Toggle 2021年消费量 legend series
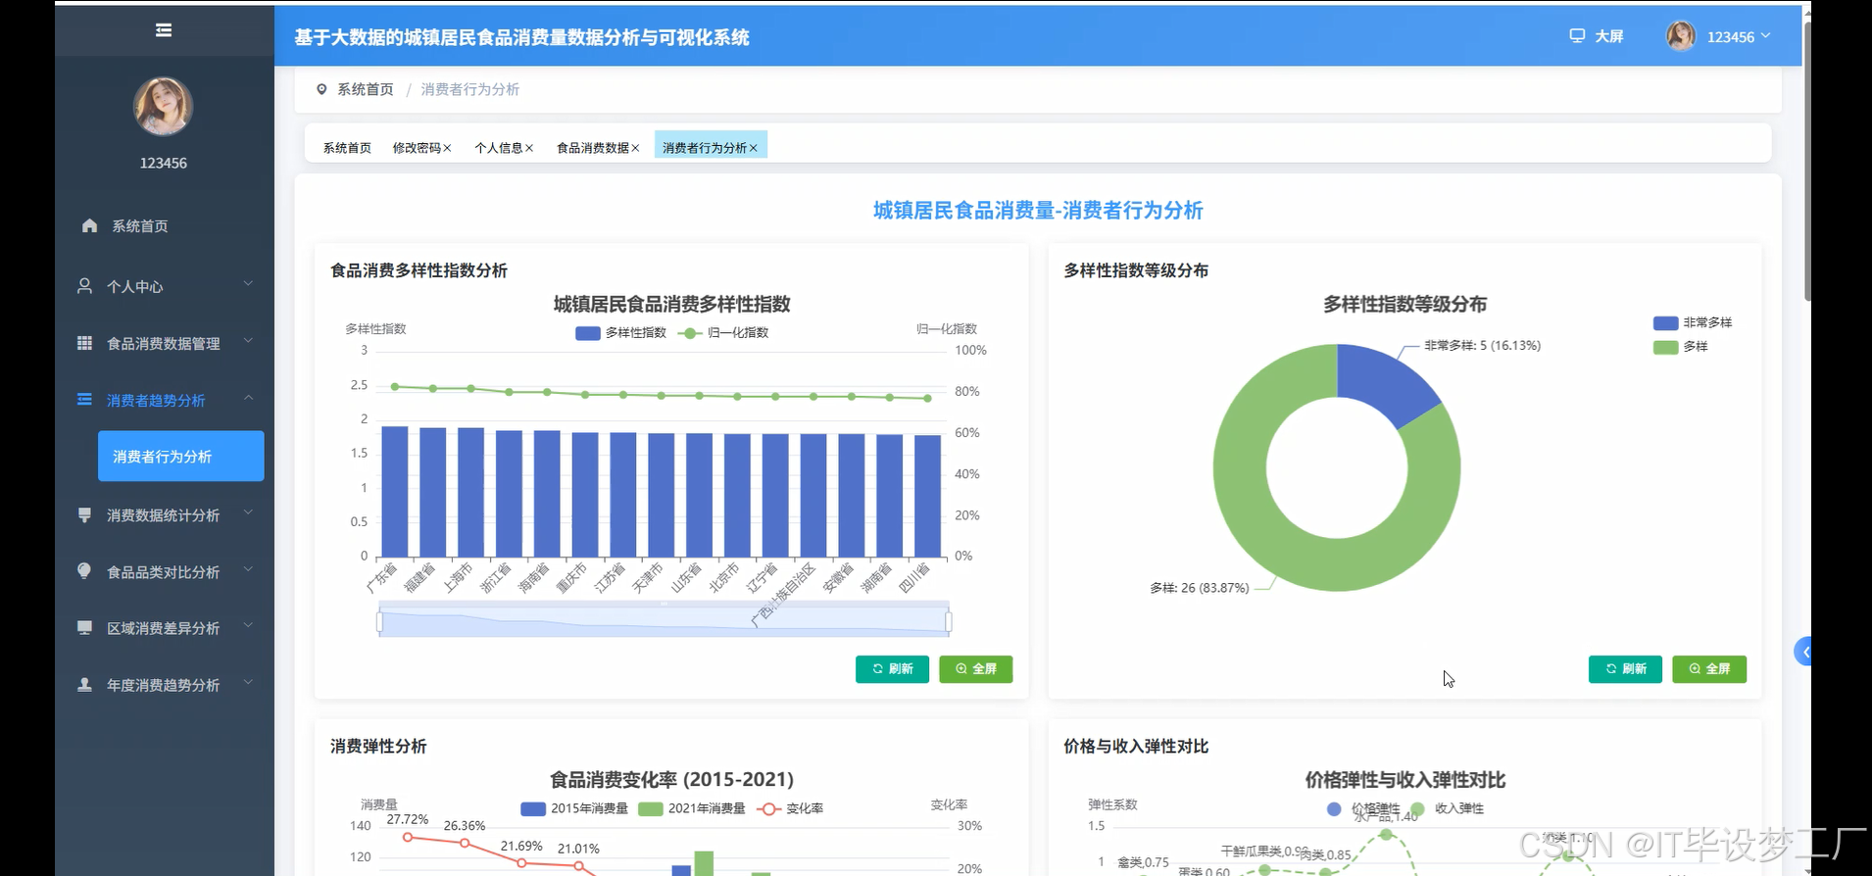The image size is (1872, 876). 692,809
